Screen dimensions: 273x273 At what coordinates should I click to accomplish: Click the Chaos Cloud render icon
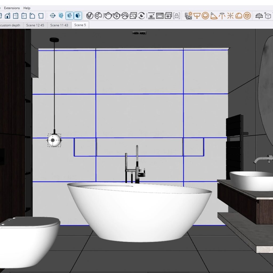(125, 16)
